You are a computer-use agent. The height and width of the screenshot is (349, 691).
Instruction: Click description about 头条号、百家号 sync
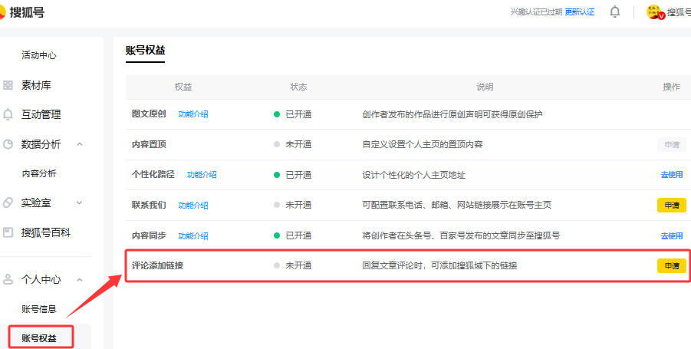[x=461, y=235]
